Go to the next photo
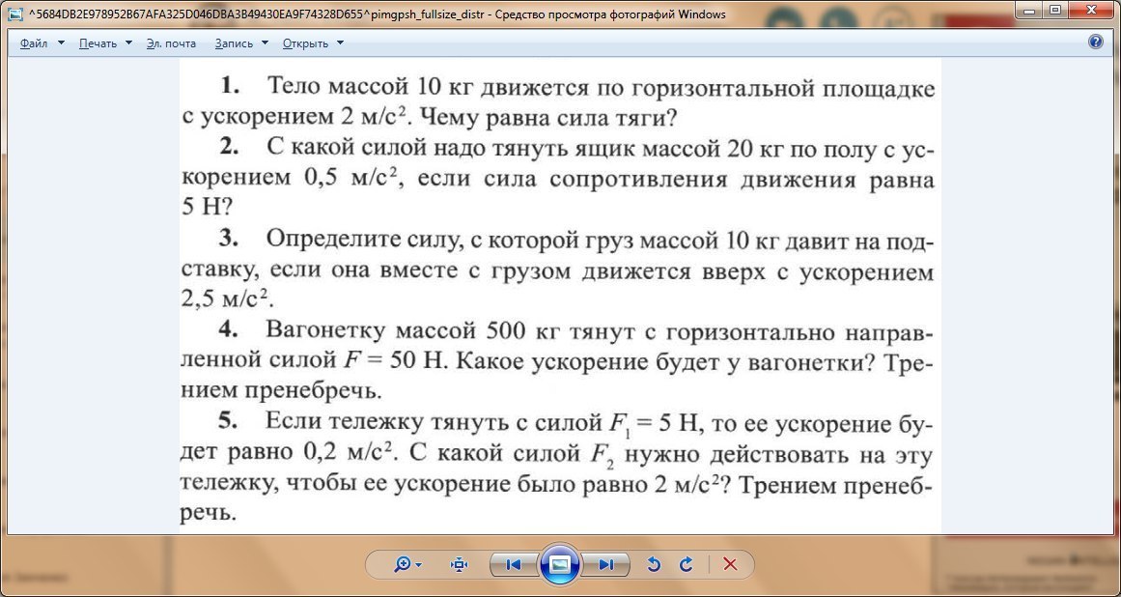Screen dimensions: 1121x597 pos(606,565)
